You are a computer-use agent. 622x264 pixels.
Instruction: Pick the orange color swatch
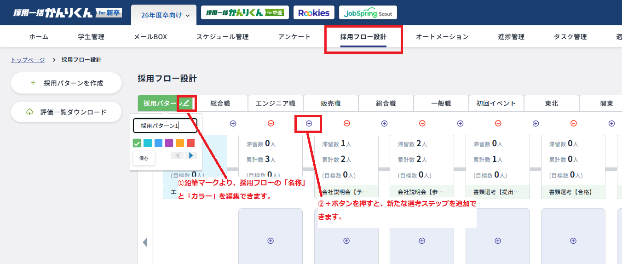click(180, 143)
